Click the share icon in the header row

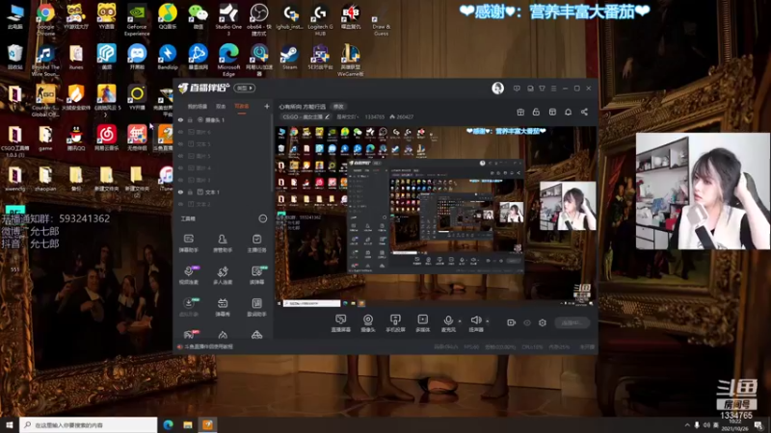pos(584,112)
